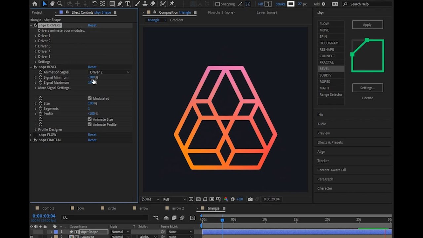Image resolution: width=423 pixels, height=238 pixels.
Task: Click the region of interest icon
Action: pos(212,199)
